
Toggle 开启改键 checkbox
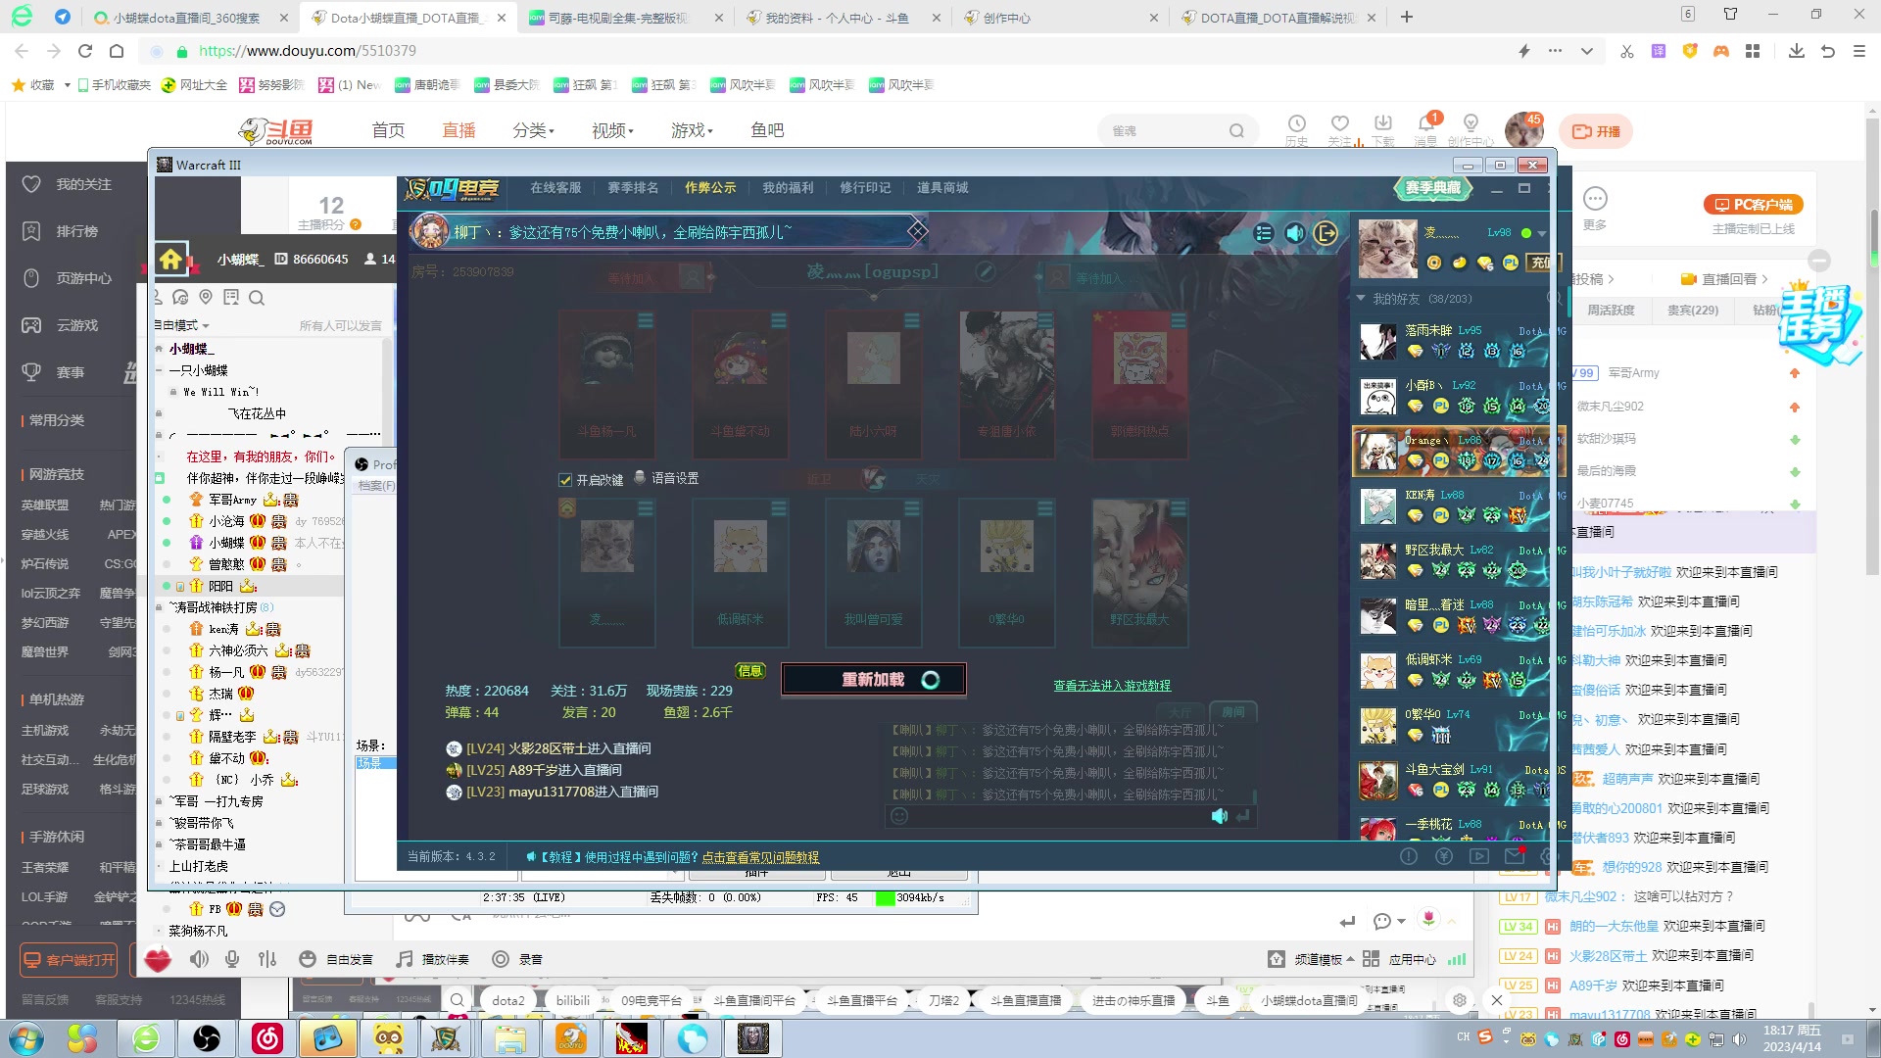(565, 480)
